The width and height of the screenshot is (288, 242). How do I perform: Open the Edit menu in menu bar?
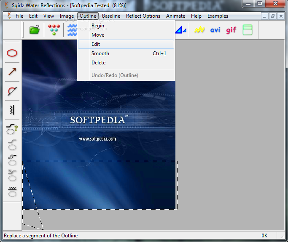[x=33, y=16]
